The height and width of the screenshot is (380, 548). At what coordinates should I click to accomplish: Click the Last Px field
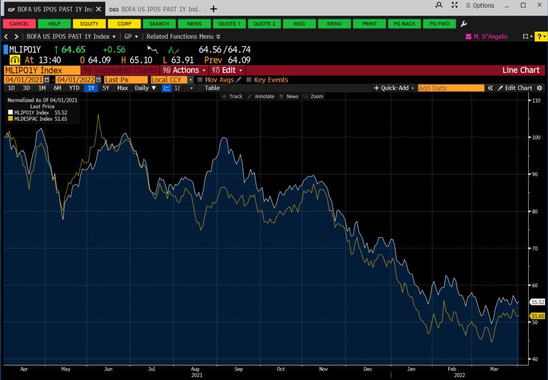[126, 80]
